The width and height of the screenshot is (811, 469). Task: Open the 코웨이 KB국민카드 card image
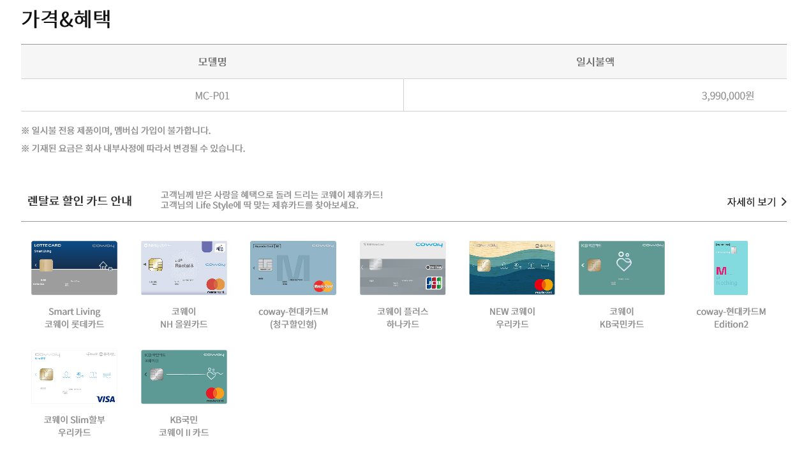pos(621,268)
